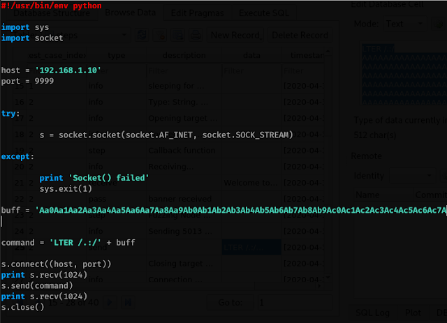Click the s.send(command) line in editor
This screenshot has height=323, width=447.
tap(37, 286)
